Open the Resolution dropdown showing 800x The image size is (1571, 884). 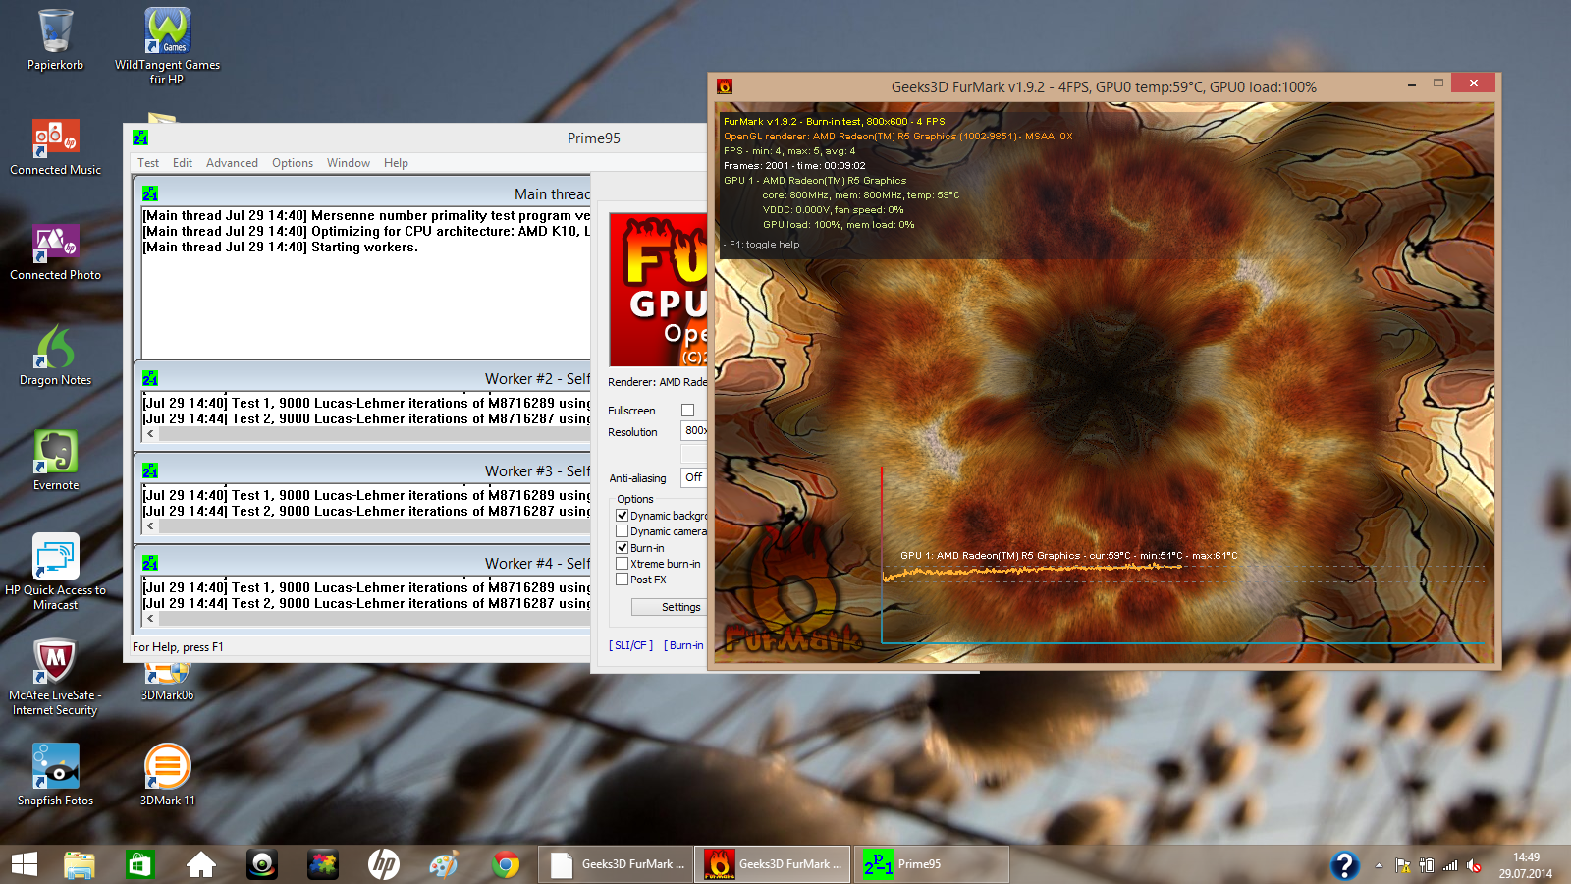click(694, 430)
